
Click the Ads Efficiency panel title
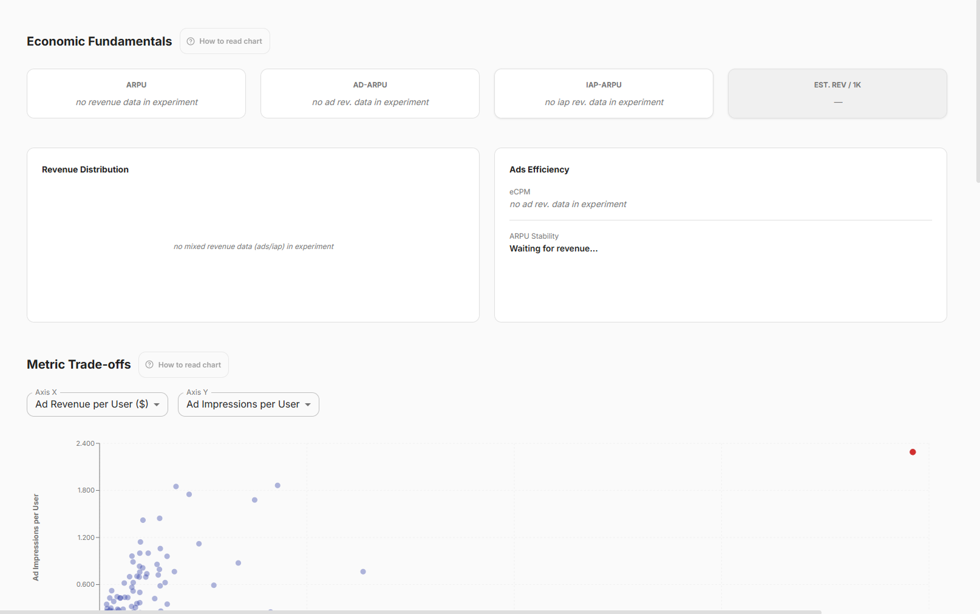pyautogui.click(x=539, y=169)
